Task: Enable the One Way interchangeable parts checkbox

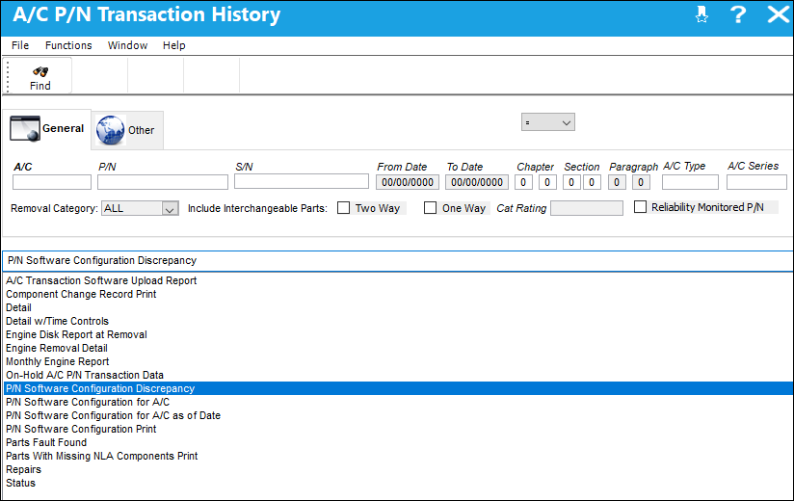Action: coord(430,208)
